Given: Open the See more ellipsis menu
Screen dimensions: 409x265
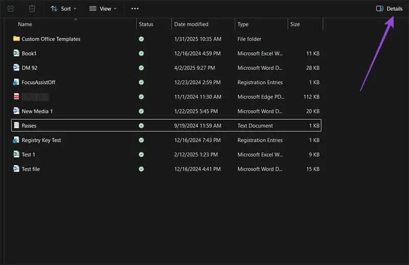Looking at the screenshot, I should tap(135, 9).
